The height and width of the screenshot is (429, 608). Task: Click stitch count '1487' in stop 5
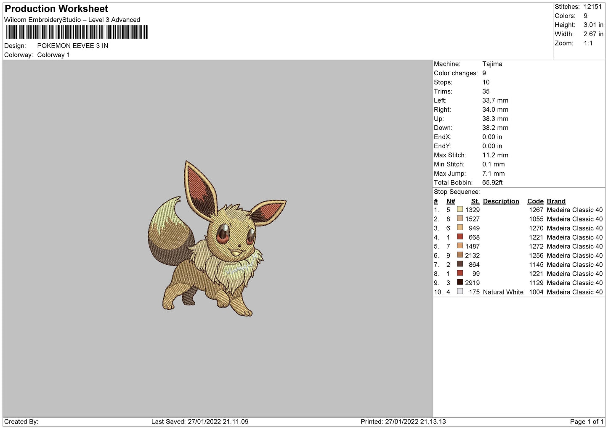click(473, 246)
